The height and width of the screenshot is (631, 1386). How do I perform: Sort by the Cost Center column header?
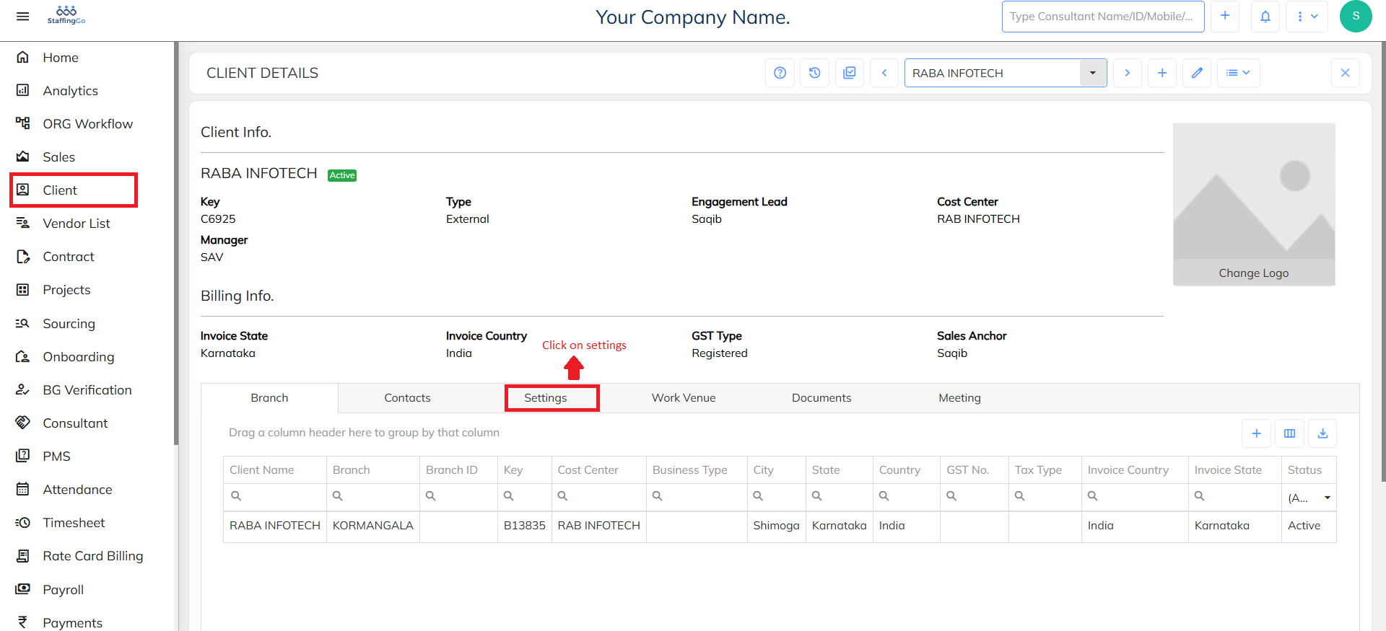(599, 470)
